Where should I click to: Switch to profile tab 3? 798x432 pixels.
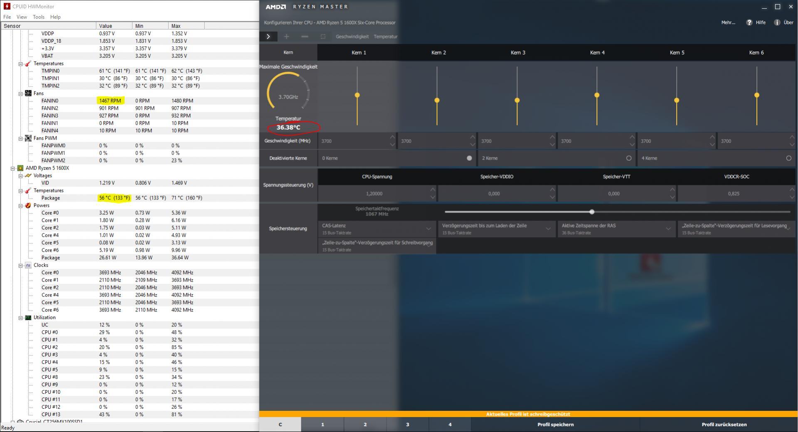(408, 425)
